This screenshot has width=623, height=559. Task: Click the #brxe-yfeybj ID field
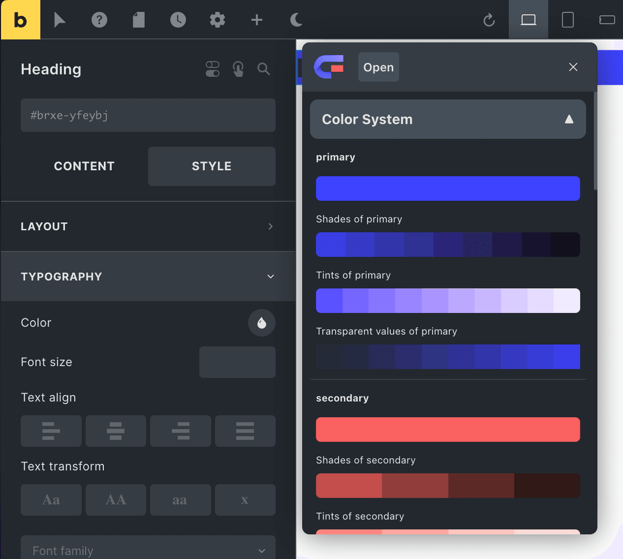pyautogui.click(x=148, y=115)
